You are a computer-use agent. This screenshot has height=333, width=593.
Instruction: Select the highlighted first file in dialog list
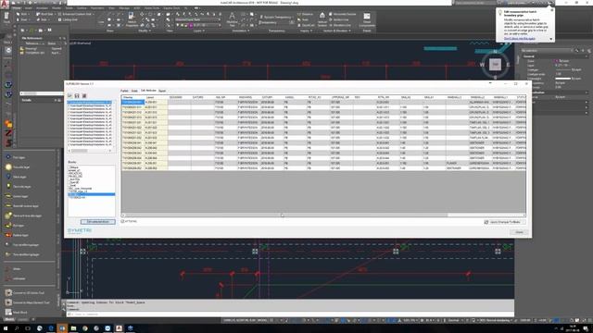(90, 103)
